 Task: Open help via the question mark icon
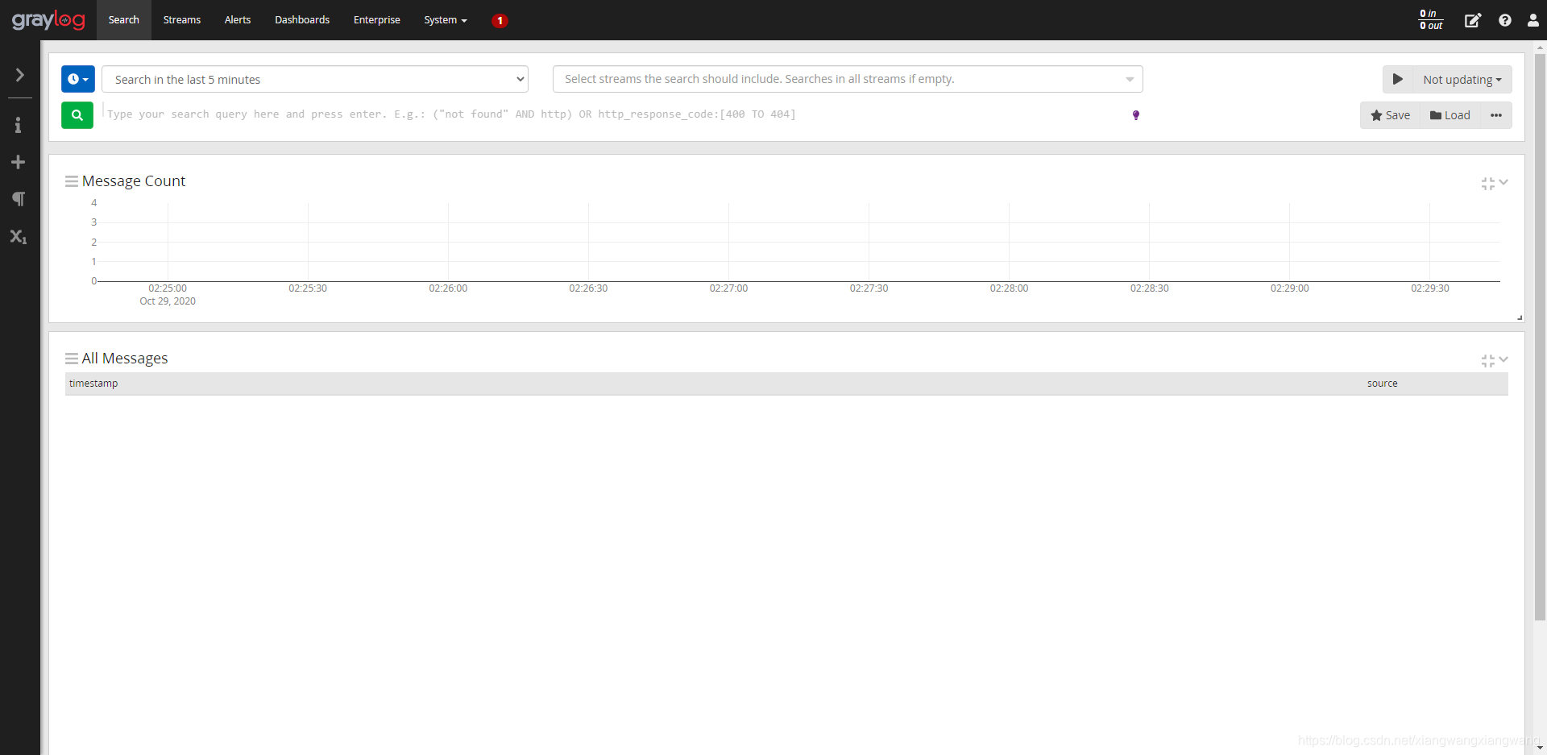click(1505, 20)
